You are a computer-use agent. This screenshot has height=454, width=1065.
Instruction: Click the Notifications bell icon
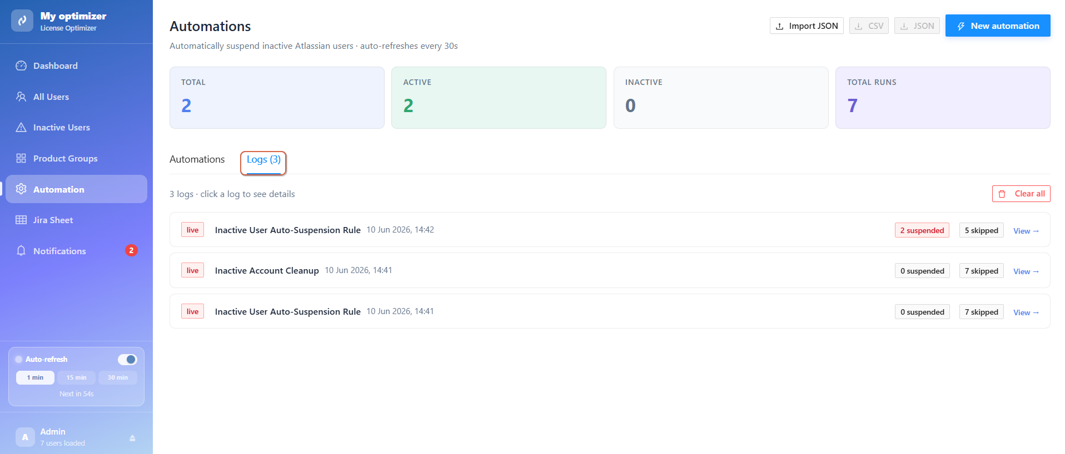[21, 251]
